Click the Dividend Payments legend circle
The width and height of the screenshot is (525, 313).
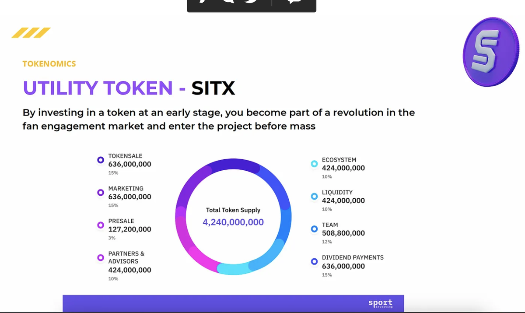tap(314, 262)
